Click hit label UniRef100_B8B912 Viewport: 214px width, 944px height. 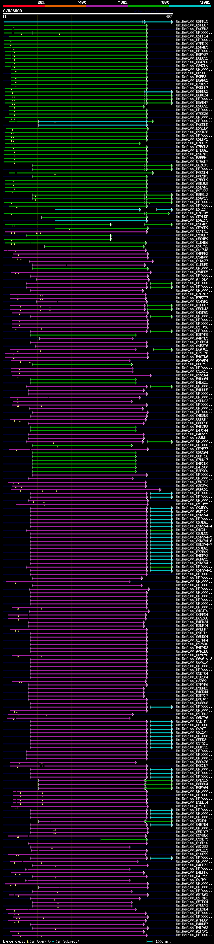(x=192, y=195)
